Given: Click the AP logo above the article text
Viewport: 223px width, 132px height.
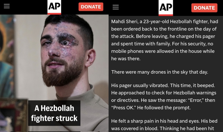Looking at the screenshot, I should pos(166,8).
